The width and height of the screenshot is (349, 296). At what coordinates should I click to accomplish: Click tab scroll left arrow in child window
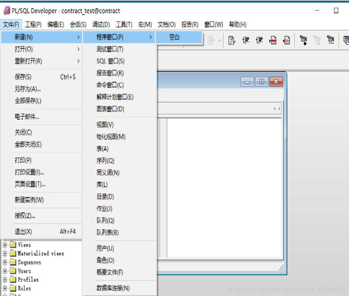275,109
